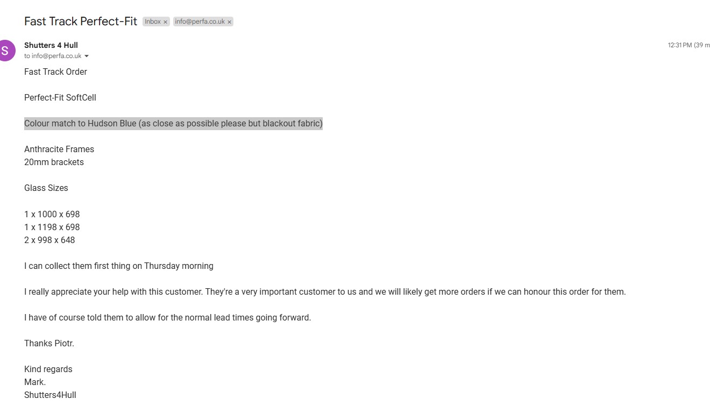710x413 pixels.
Task: Click the 'Fast Track Order' line
Action: pos(55,72)
